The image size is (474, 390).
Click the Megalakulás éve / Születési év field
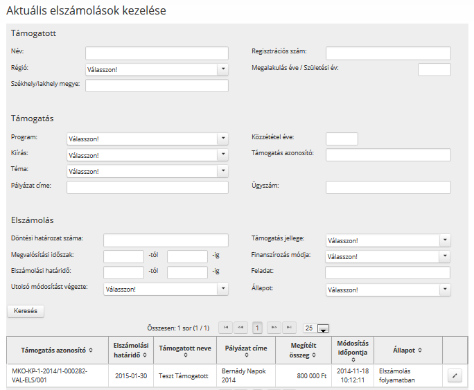(x=434, y=69)
